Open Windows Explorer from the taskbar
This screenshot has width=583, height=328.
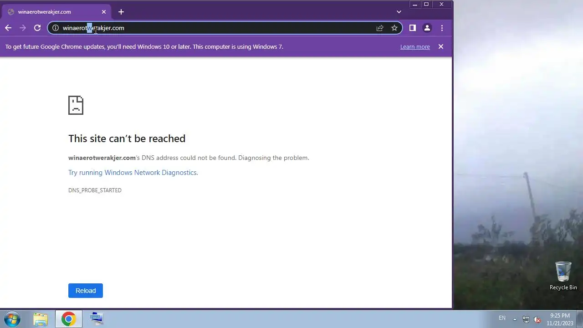coord(41,319)
